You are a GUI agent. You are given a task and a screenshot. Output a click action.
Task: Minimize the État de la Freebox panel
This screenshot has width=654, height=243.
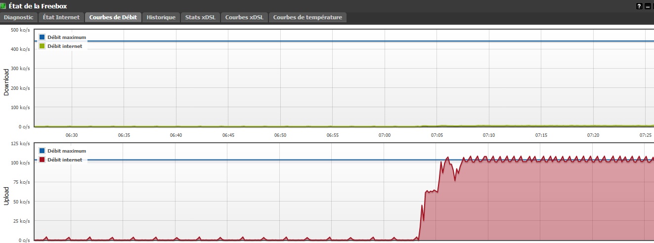point(647,6)
